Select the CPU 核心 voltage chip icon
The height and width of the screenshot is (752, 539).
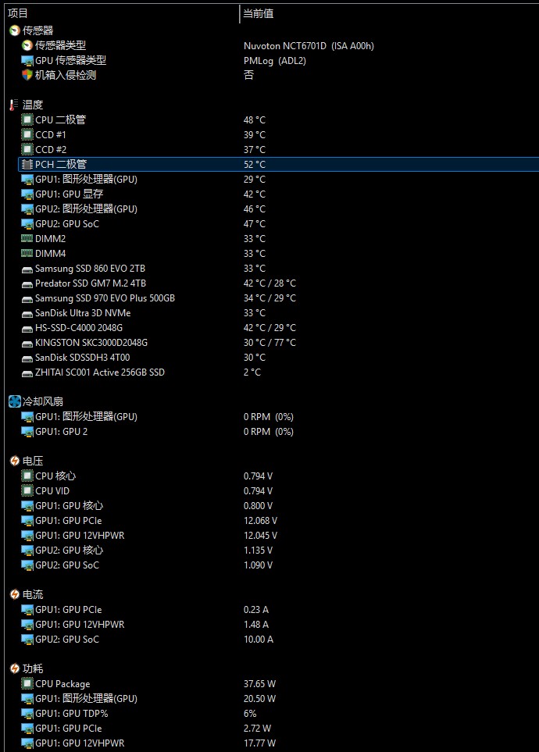point(27,476)
